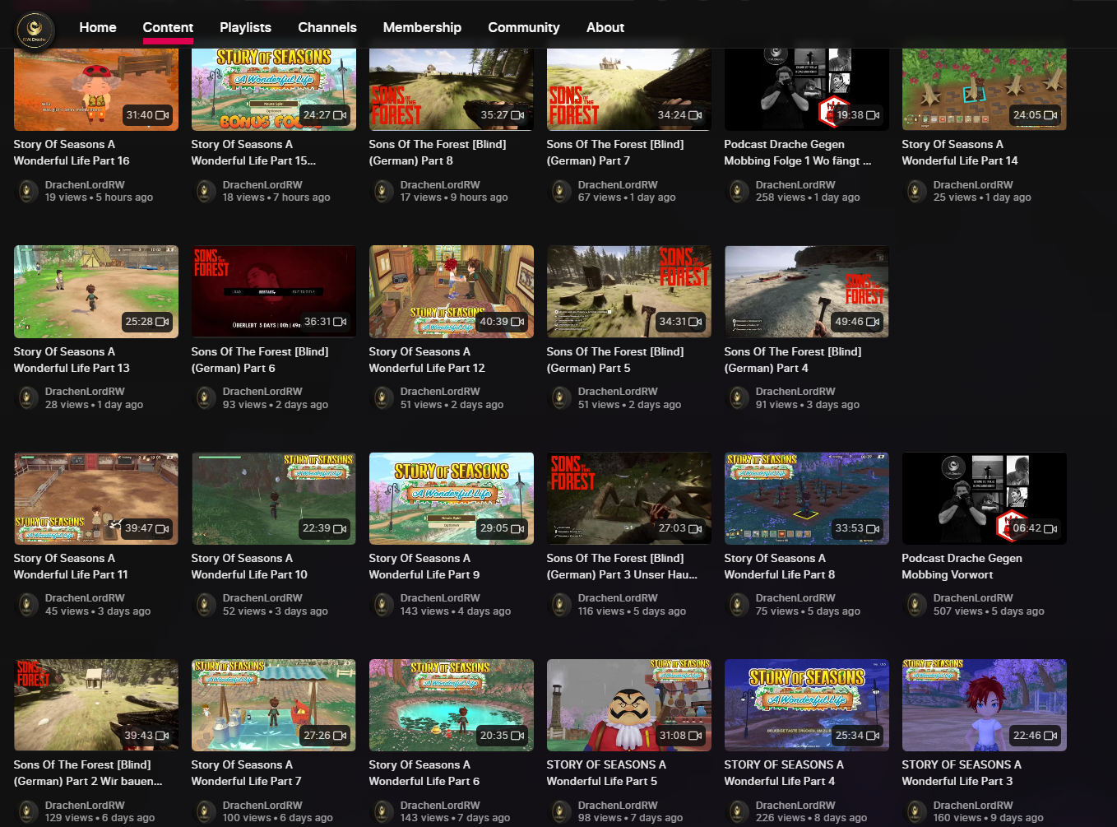Image resolution: width=1117 pixels, height=827 pixels.
Task: Click '258 views • 1 day ago' text
Action: pyautogui.click(x=808, y=197)
